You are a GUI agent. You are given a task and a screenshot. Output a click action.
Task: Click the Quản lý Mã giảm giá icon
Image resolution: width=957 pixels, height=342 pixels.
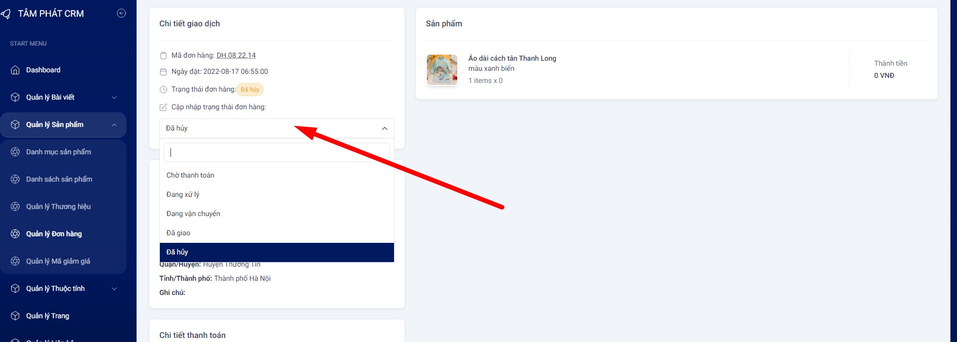click(x=15, y=261)
